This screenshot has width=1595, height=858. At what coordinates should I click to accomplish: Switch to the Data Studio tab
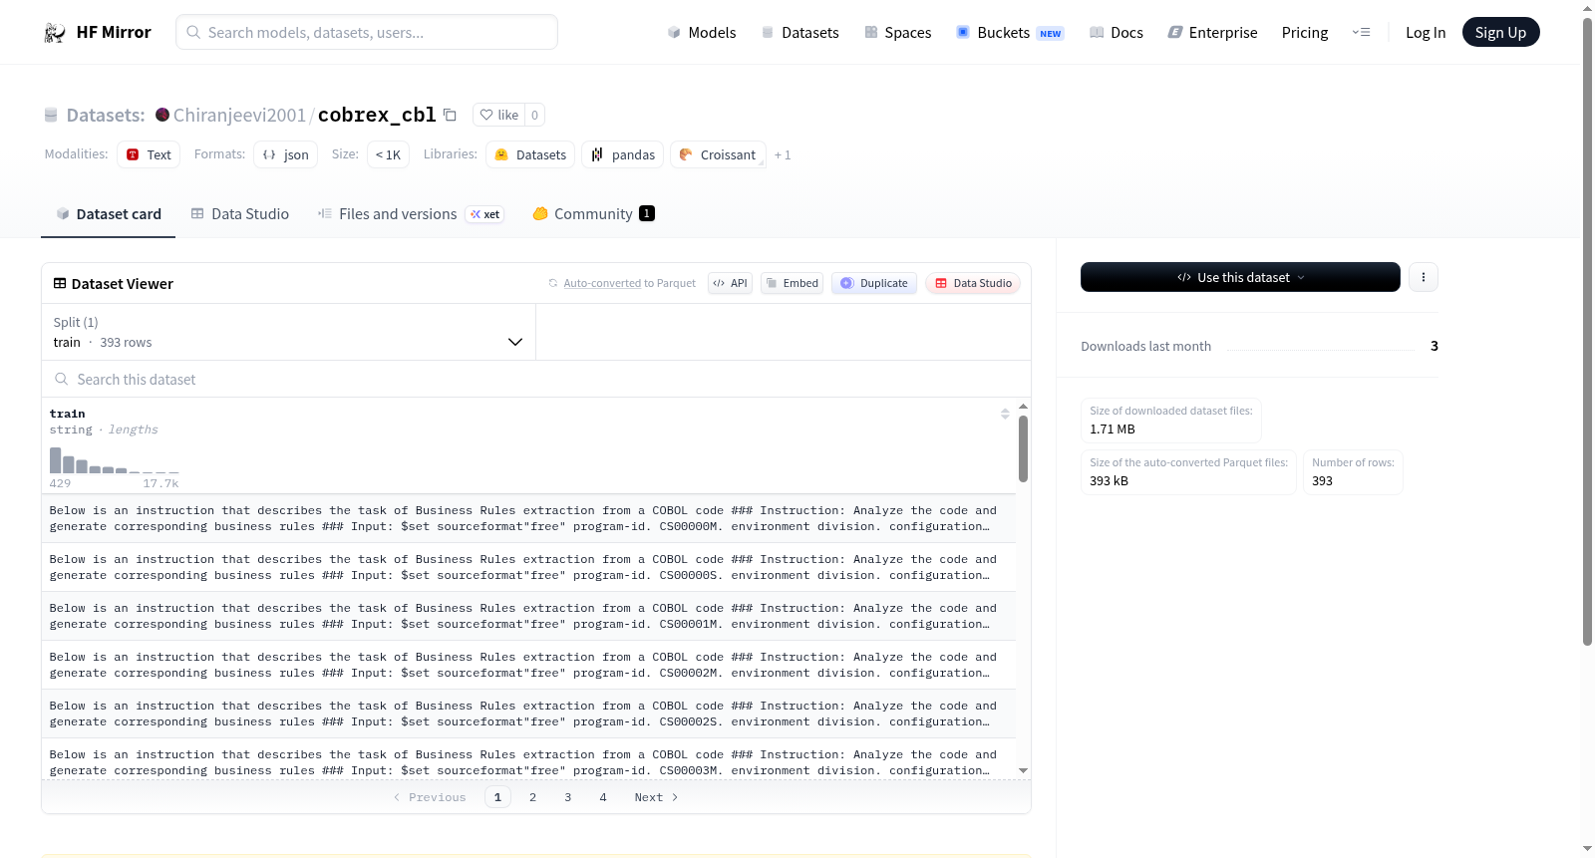pos(240,214)
